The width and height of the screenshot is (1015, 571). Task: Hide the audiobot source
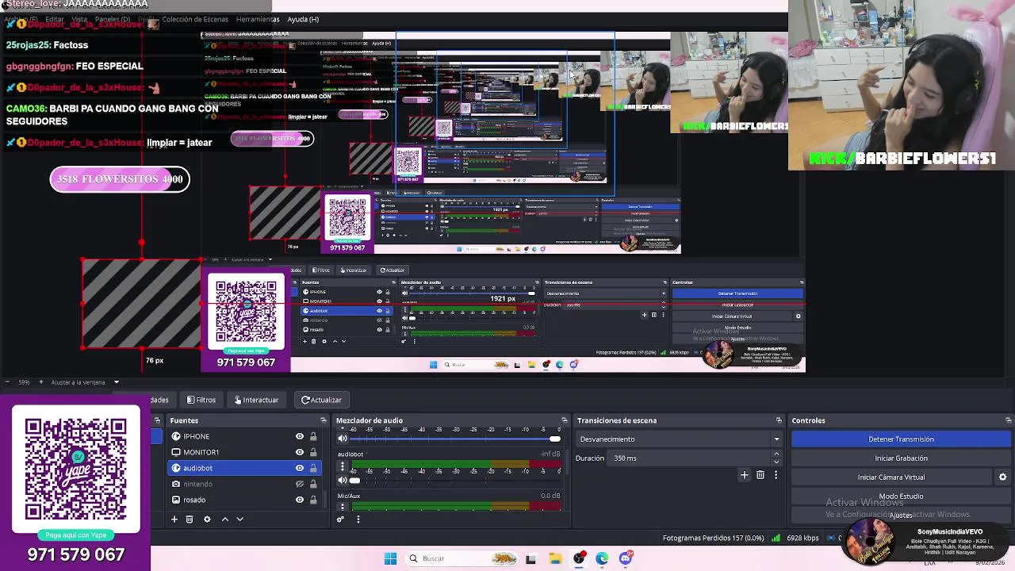[300, 468]
